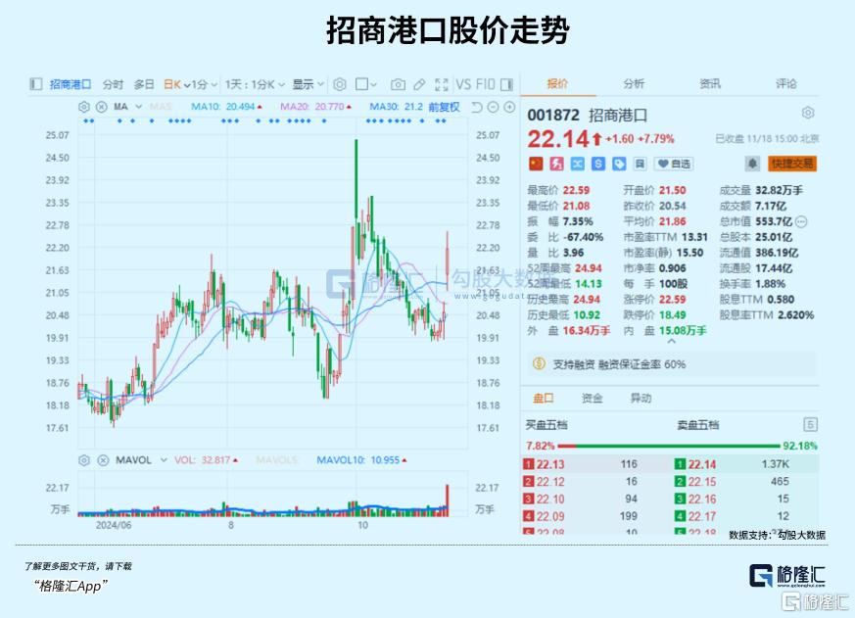The image size is (855, 618).
Task: Open chart settings gear in top toolbar
Action: pyautogui.click(x=340, y=84)
